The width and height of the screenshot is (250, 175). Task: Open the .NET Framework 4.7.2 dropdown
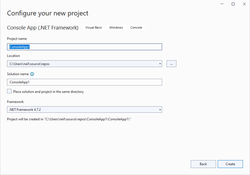(84, 109)
